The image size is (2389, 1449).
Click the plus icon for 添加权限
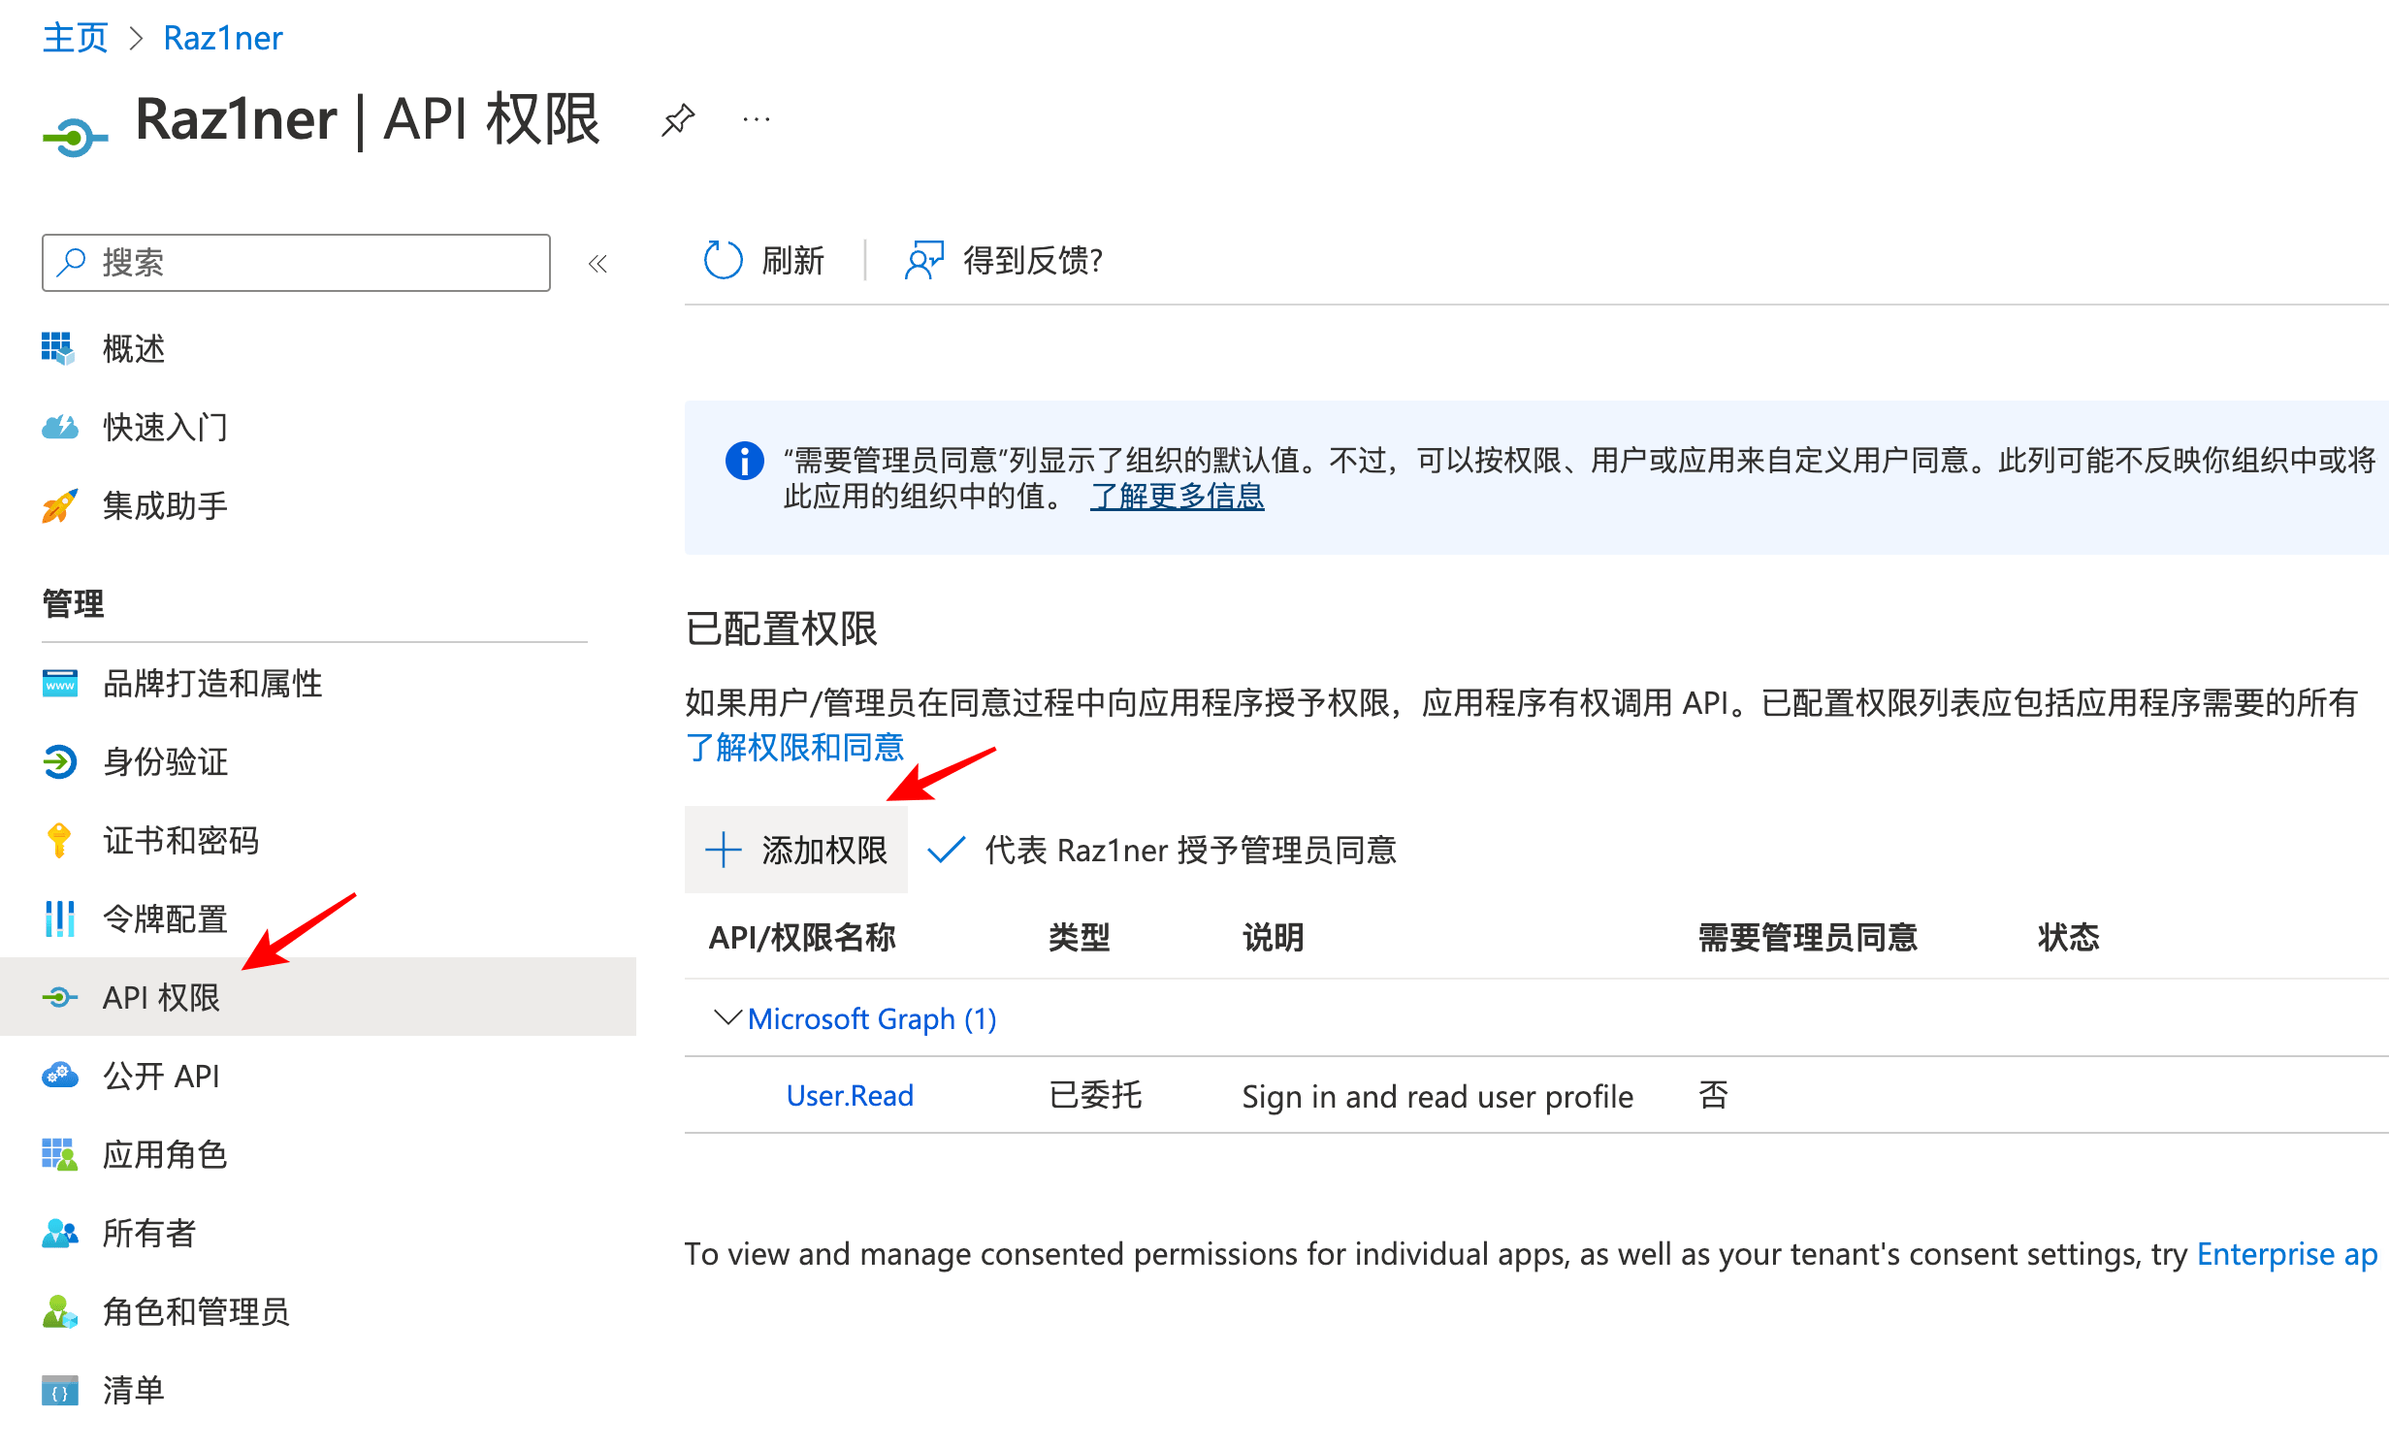click(x=723, y=850)
